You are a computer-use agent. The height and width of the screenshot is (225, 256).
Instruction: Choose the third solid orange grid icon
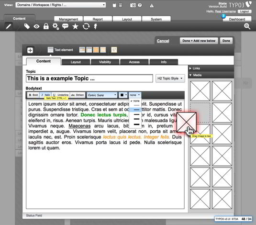[x=96, y=50]
